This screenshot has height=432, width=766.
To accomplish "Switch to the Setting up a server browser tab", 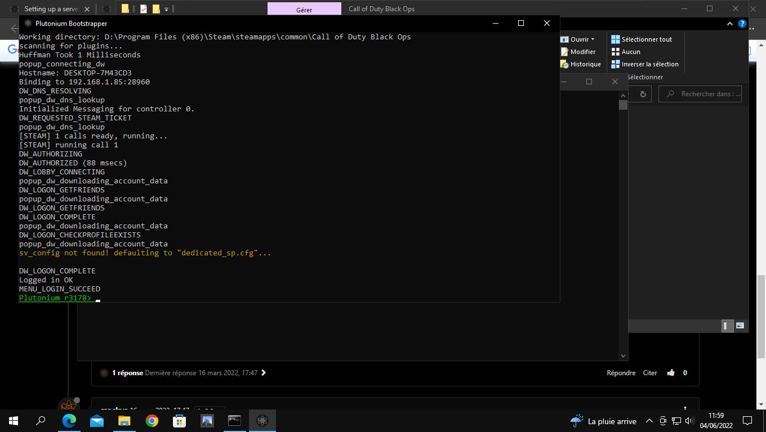I will 51,9.
